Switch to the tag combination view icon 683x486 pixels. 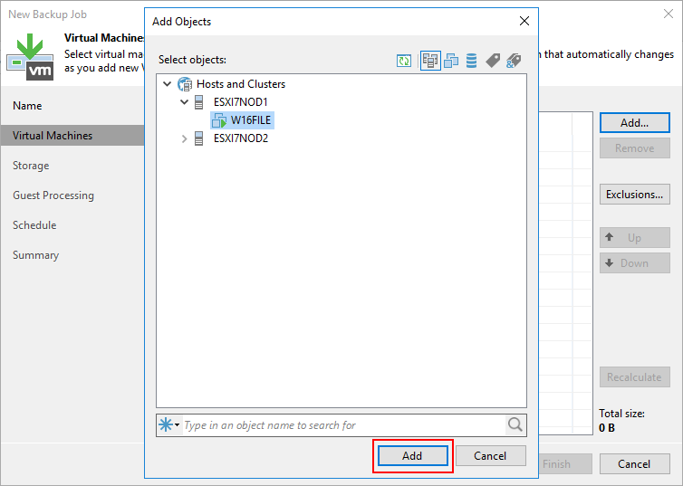514,61
